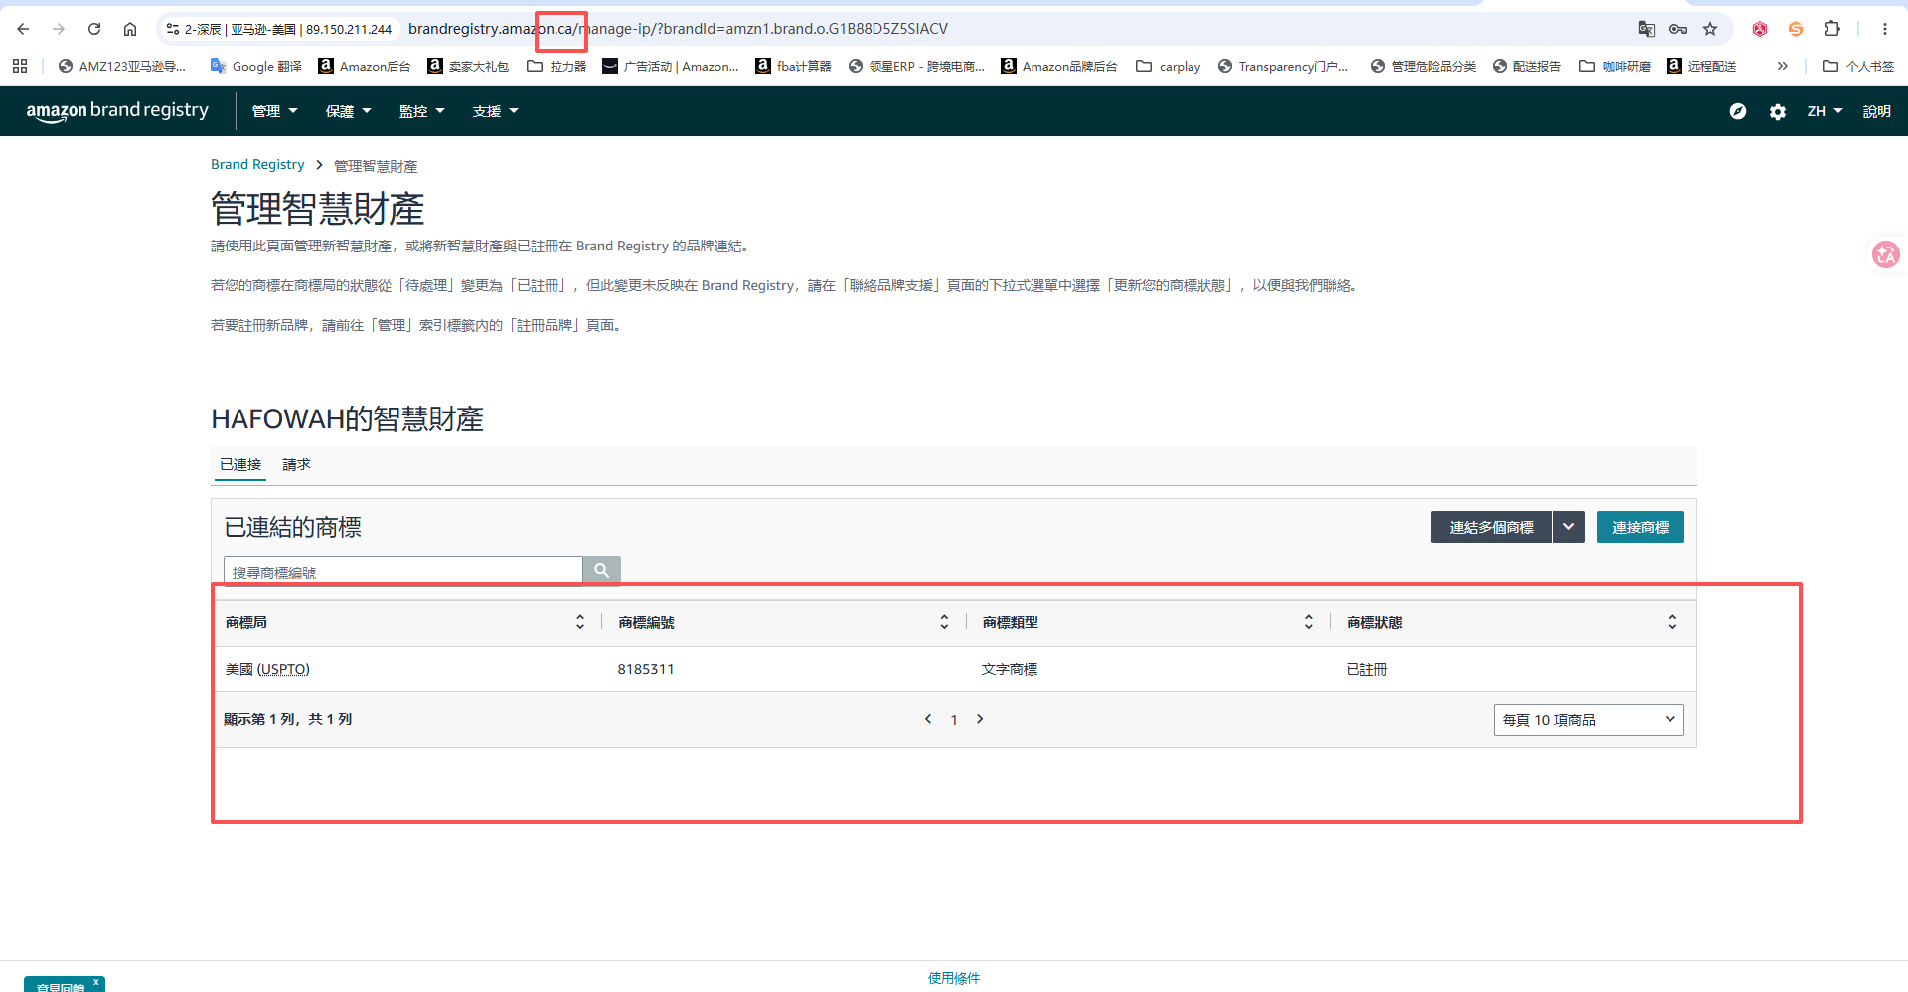Click the 搜尋商標編號 search field

[402, 571]
